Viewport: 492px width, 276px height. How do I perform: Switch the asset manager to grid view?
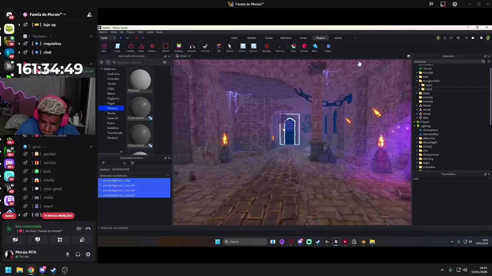(132, 163)
